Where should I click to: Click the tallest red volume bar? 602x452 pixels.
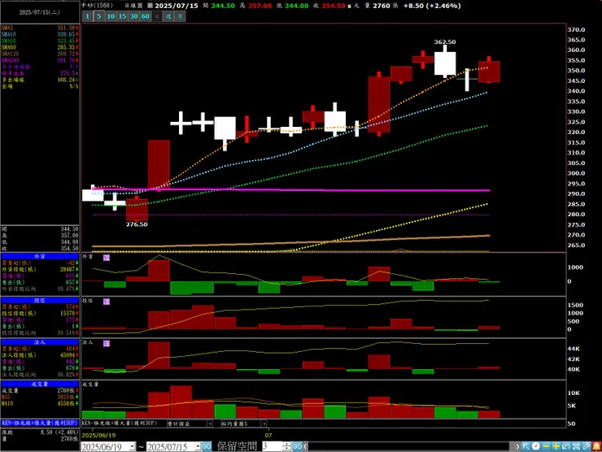[x=181, y=402]
